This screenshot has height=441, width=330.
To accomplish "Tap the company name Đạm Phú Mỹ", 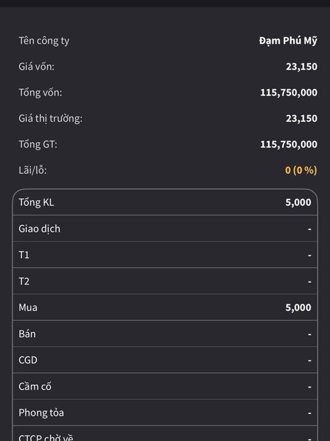I will [x=288, y=41].
